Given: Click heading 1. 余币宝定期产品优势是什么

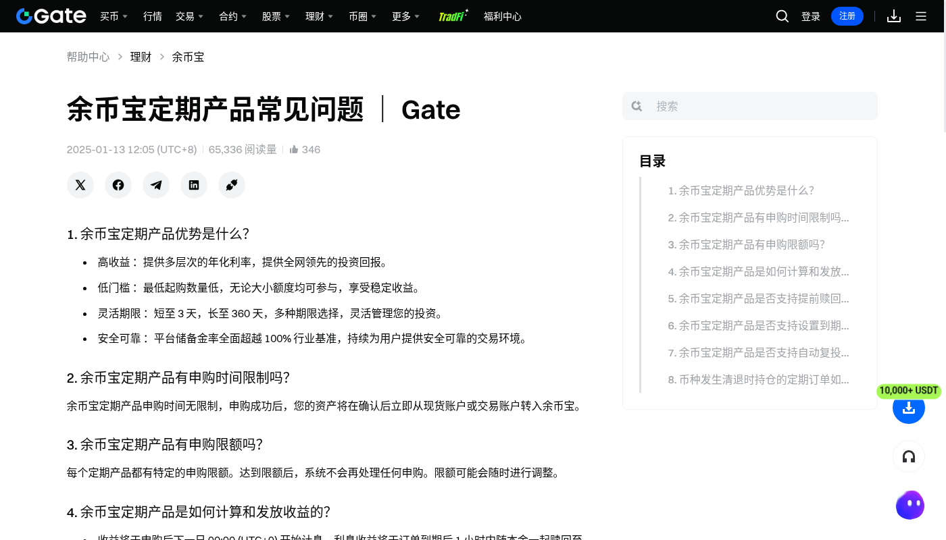Looking at the screenshot, I should (x=158, y=234).
